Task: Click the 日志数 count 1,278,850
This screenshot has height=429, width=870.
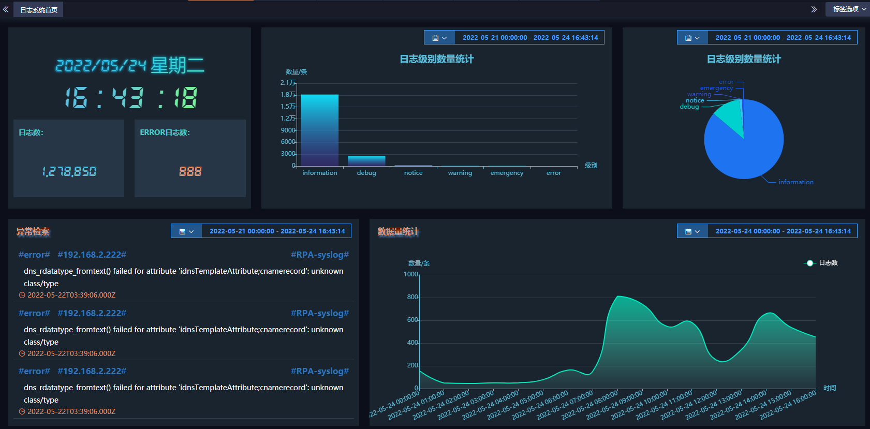Action: 69,171
